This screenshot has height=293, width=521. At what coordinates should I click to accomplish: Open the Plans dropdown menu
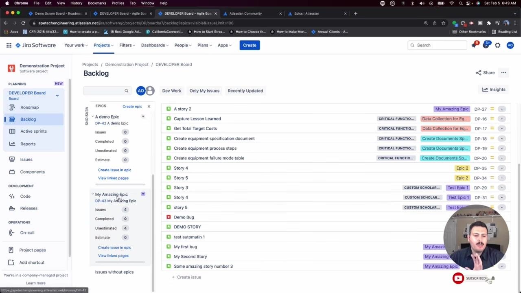point(205,45)
